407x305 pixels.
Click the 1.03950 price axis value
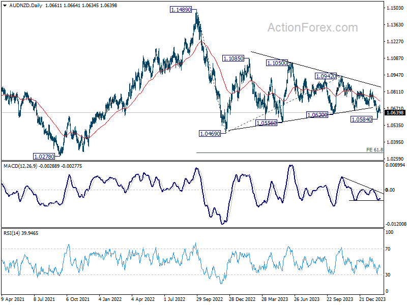click(x=395, y=142)
